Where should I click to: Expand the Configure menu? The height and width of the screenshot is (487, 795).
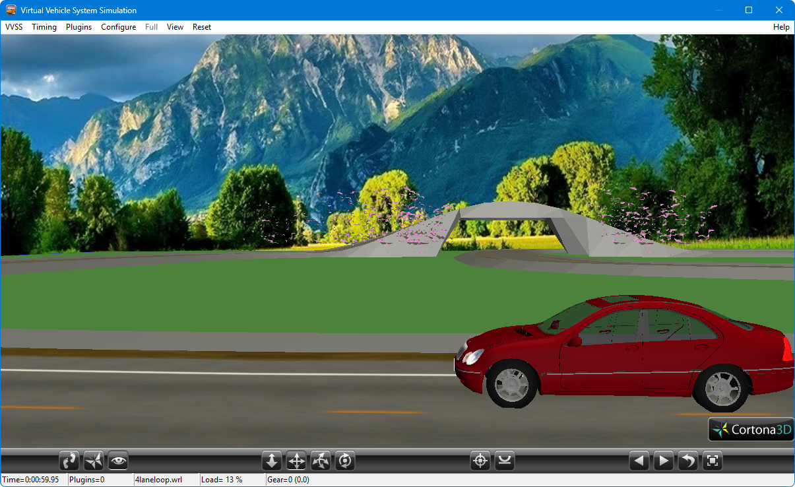point(118,27)
